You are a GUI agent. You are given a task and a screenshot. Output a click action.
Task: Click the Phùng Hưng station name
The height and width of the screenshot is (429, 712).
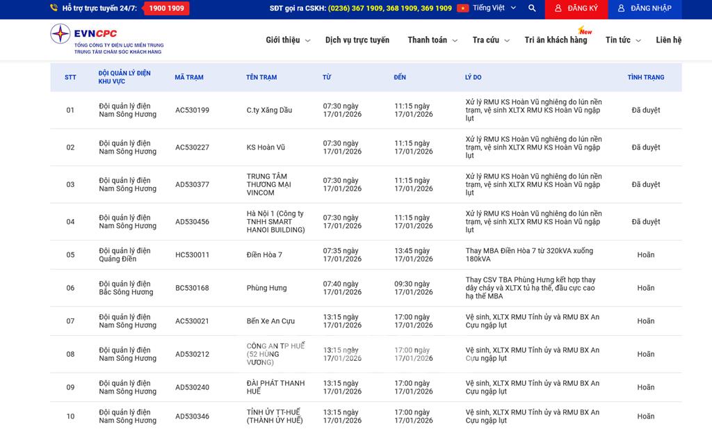pos(266,288)
